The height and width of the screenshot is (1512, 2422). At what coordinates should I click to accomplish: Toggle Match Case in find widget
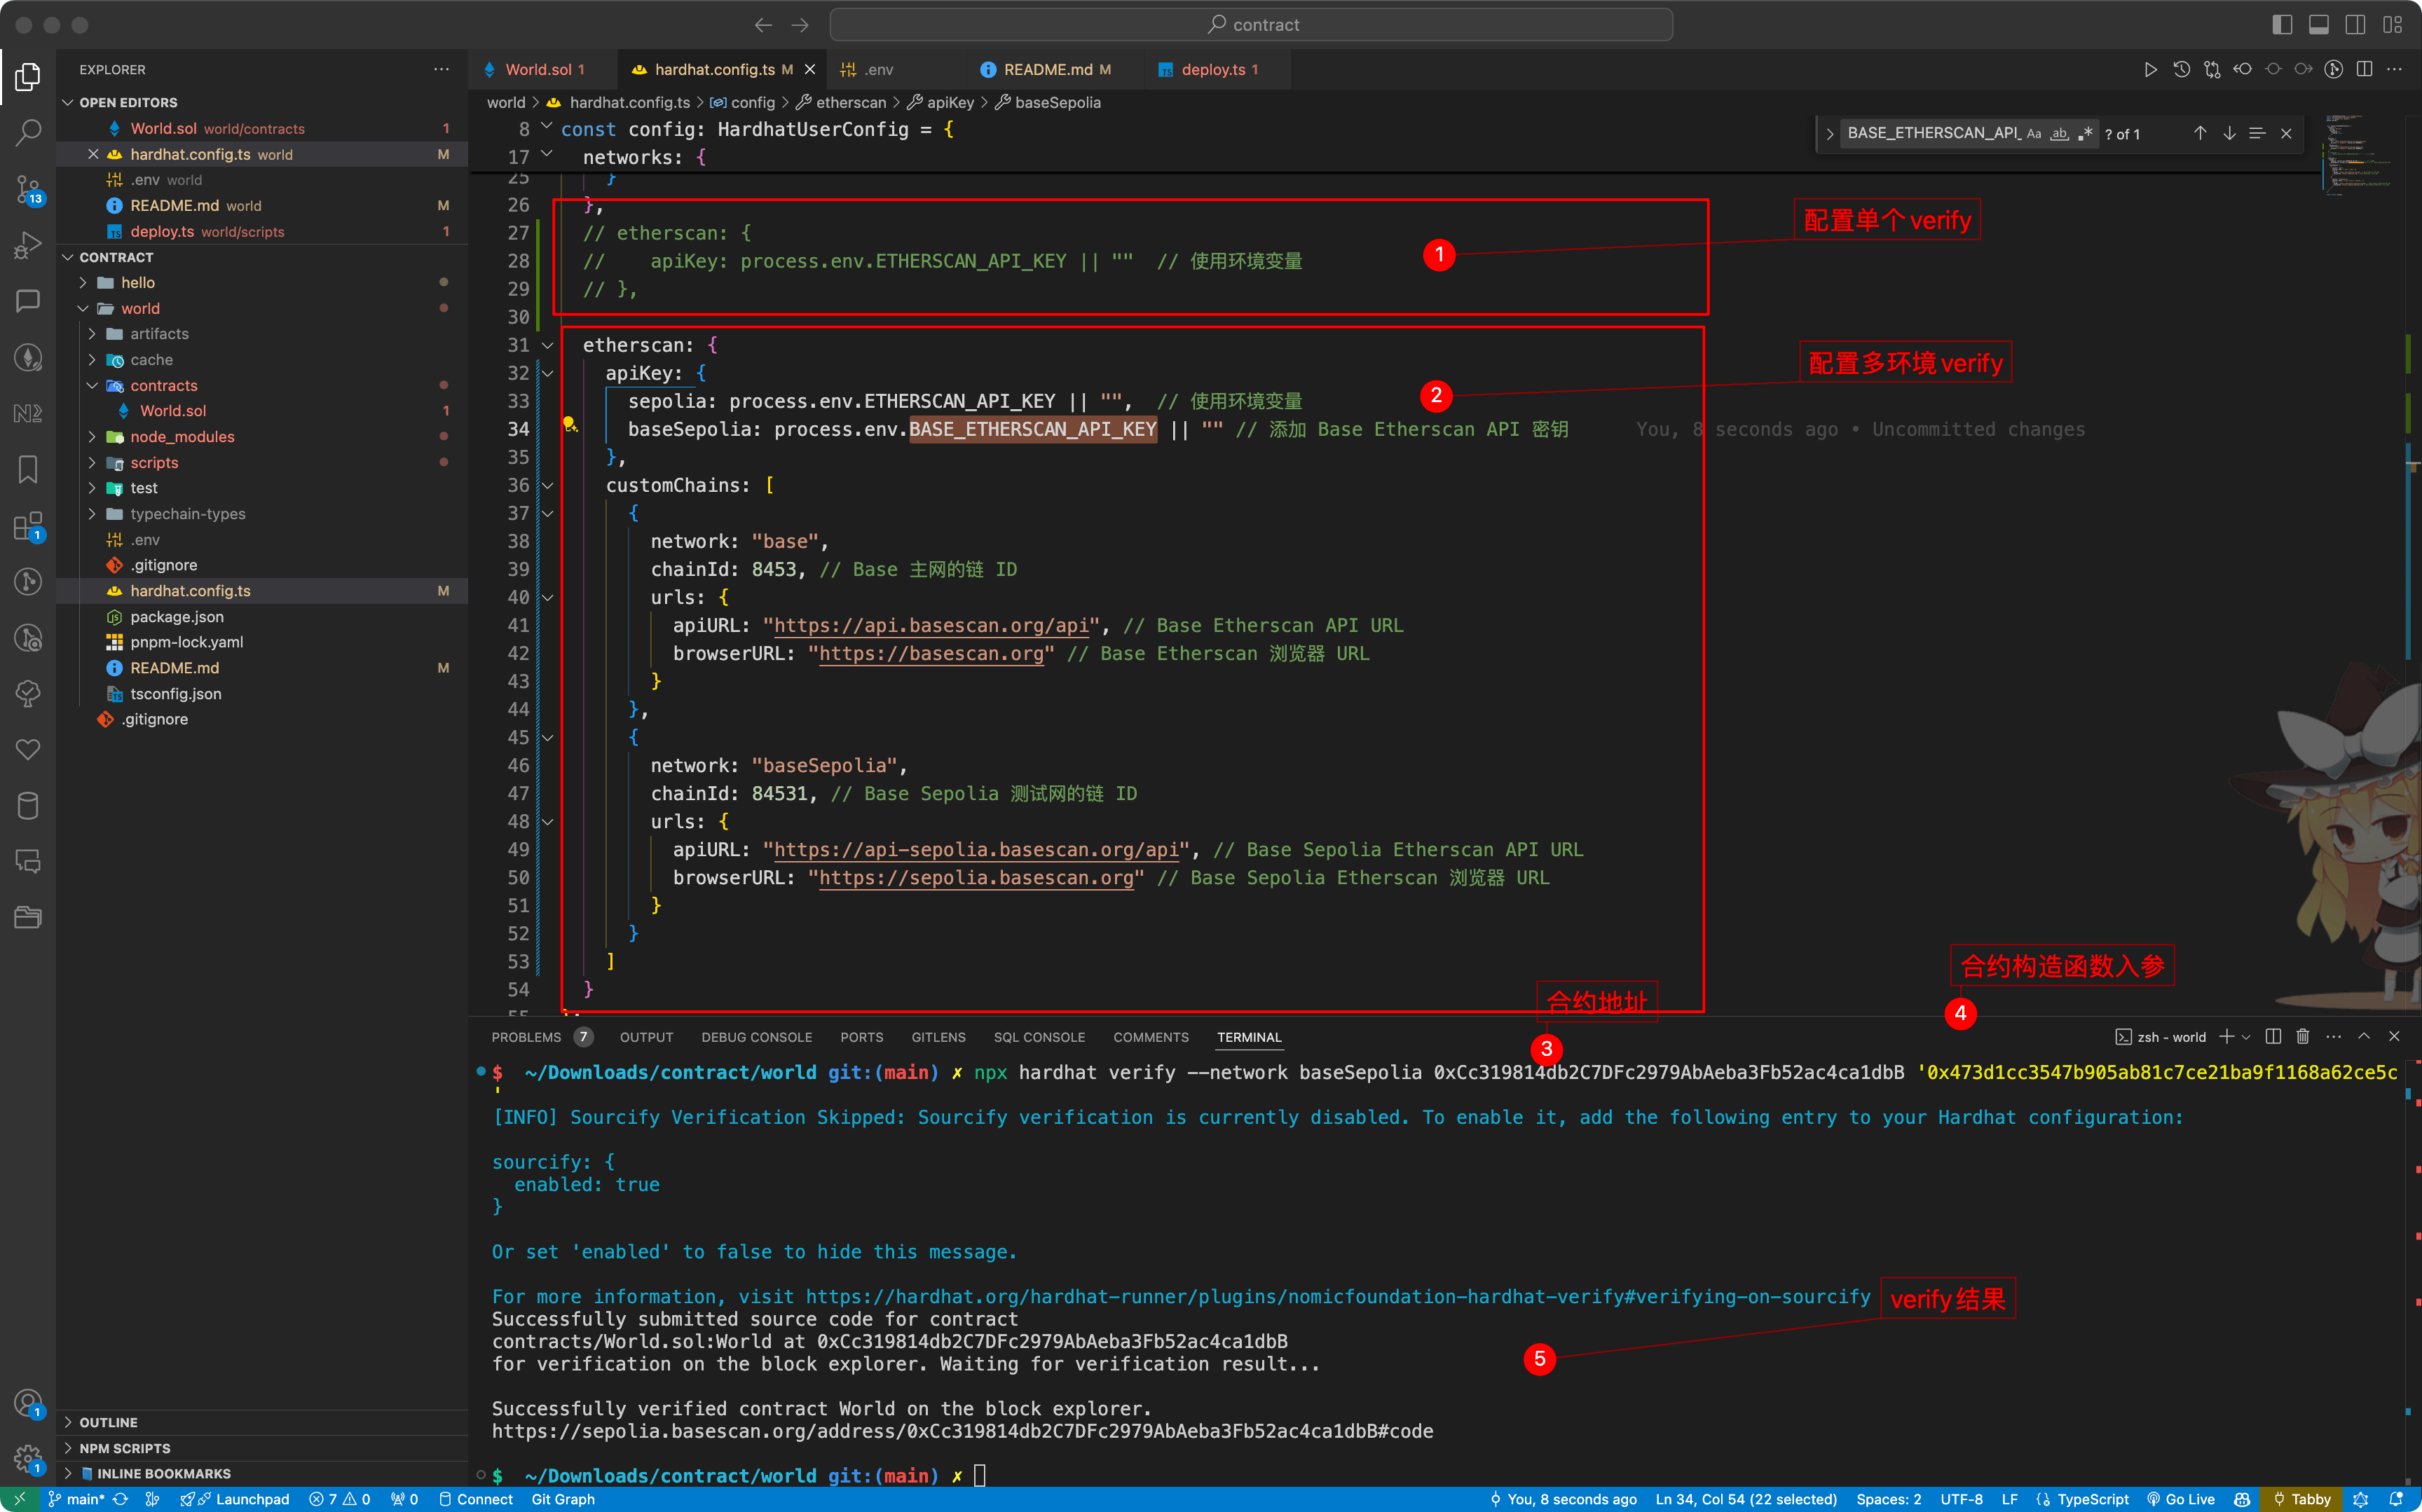2034,133
